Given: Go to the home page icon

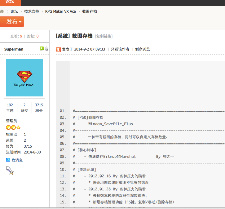Looking at the screenshot, I should (2, 11).
